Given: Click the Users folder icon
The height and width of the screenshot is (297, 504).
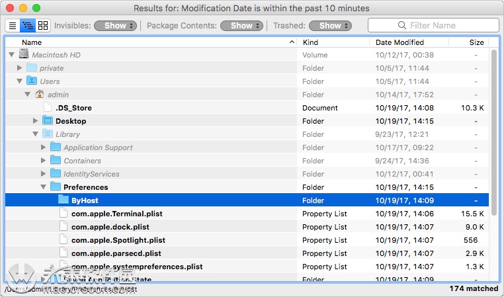Looking at the screenshot, I should 32,81.
